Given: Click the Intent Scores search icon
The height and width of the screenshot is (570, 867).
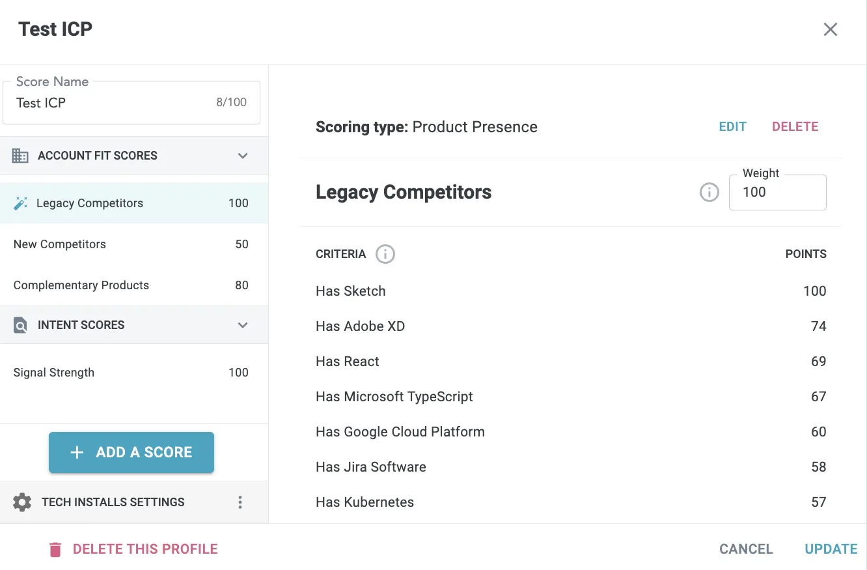Looking at the screenshot, I should pos(20,325).
